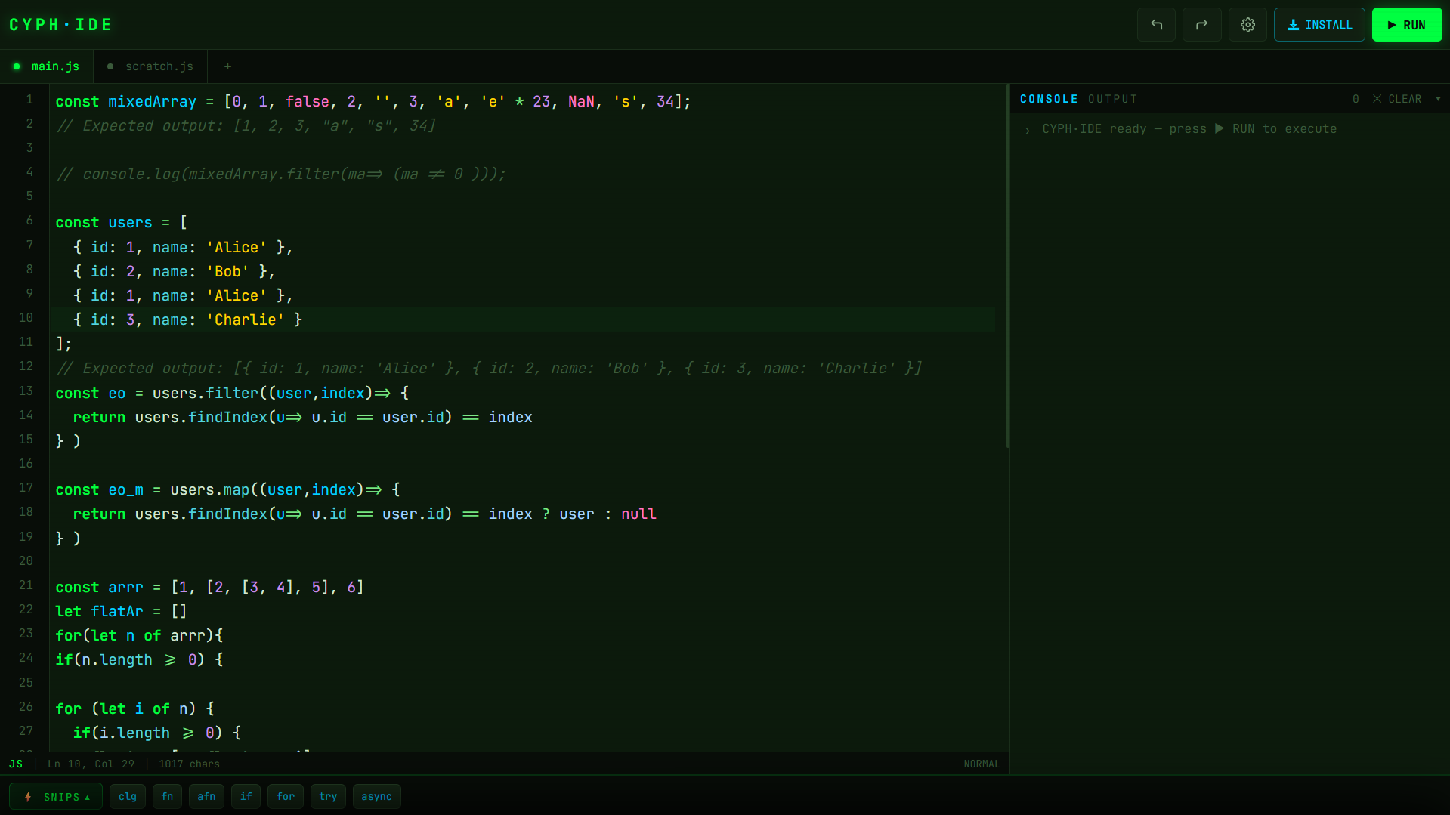The image size is (1450, 815).
Task: Click the undo arrow icon
Action: tap(1156, 25)
